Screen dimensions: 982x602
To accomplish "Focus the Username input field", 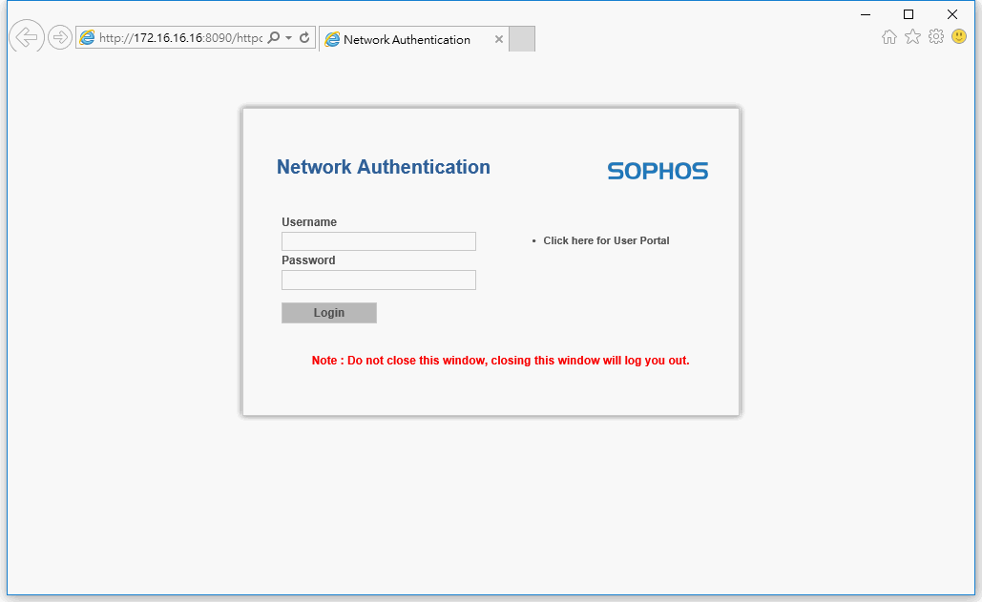I will click(379, 241).
